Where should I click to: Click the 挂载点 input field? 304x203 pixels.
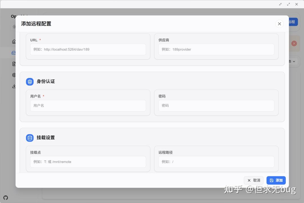pyautogui.click(x=88, y=162)
